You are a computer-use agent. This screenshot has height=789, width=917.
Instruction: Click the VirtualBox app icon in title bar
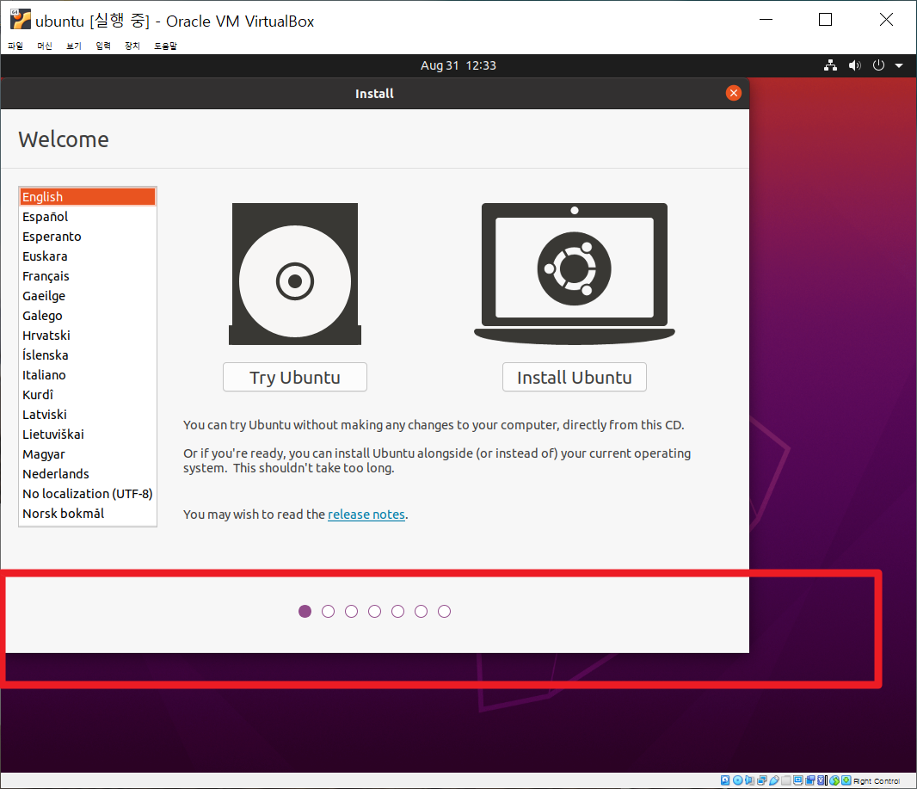tap(20, 19)
